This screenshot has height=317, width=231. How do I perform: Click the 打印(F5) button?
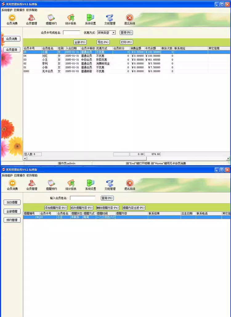pos(127,42)
